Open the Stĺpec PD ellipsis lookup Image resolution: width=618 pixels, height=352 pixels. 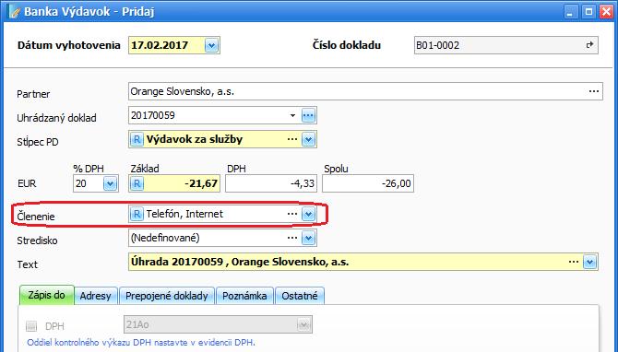pos(292,139)
